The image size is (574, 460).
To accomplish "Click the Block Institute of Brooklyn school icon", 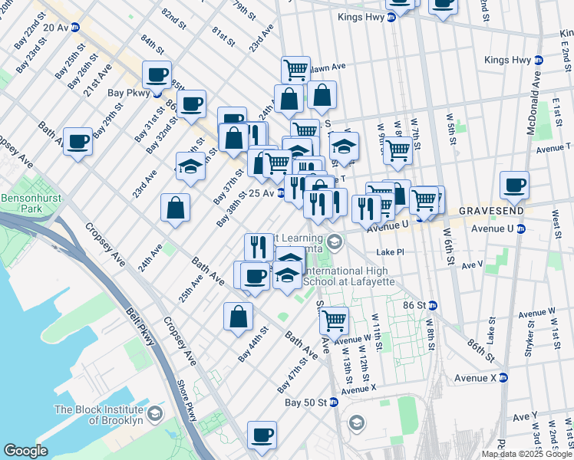I will [x=154, y=415].
